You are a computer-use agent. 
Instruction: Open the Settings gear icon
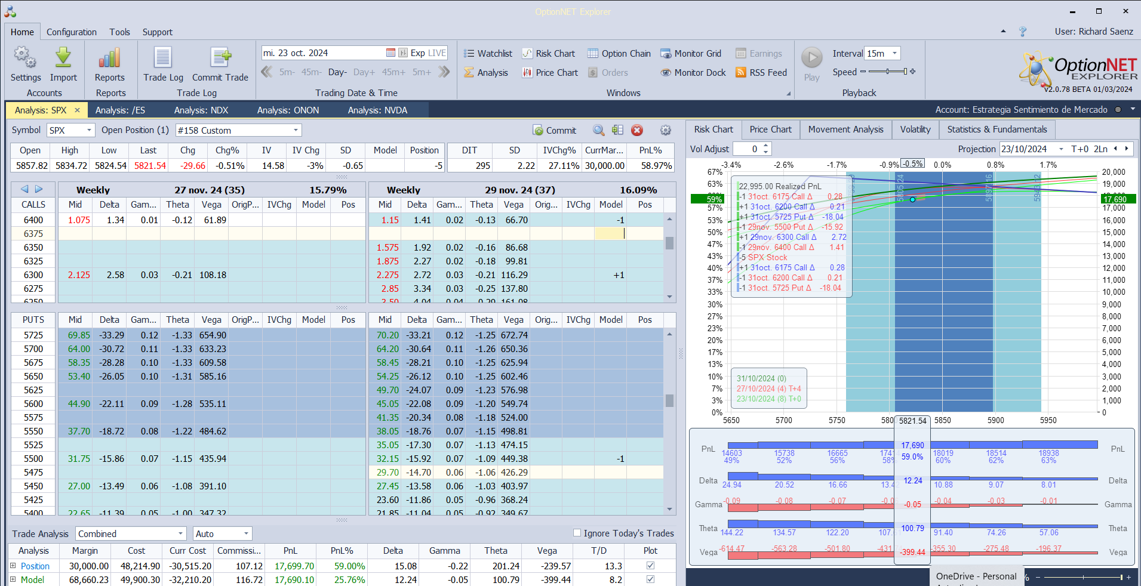point(25,58)
